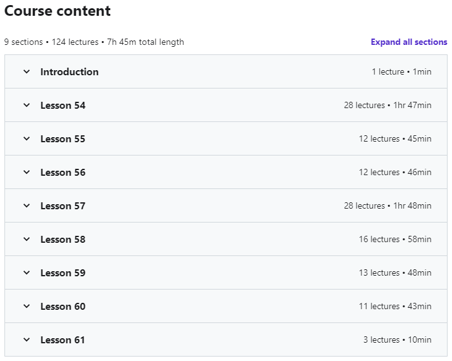Click the '3 lectures • 10min' text
This screenshot has height=361, width=452.
click(397, 340)
